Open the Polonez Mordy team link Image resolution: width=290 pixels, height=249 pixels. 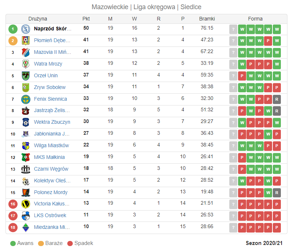pyautogui.click(x=51, y=192)
